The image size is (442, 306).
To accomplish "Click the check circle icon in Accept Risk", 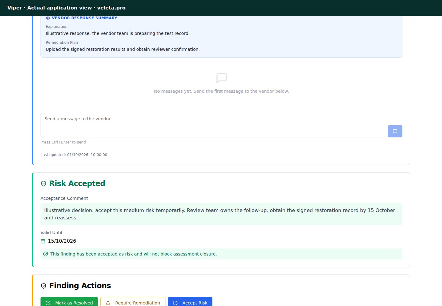I will point(175,303).
